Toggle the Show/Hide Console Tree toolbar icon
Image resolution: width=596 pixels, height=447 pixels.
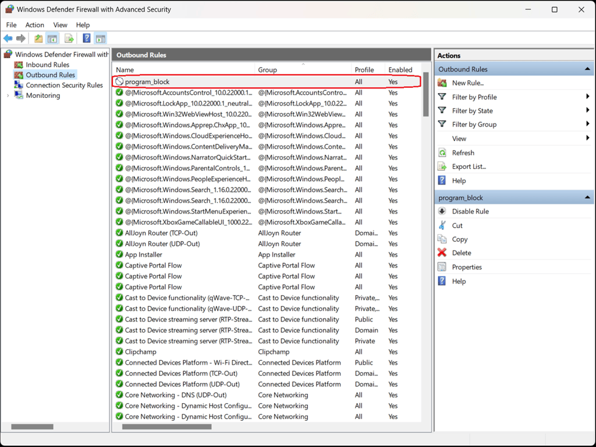53,38
